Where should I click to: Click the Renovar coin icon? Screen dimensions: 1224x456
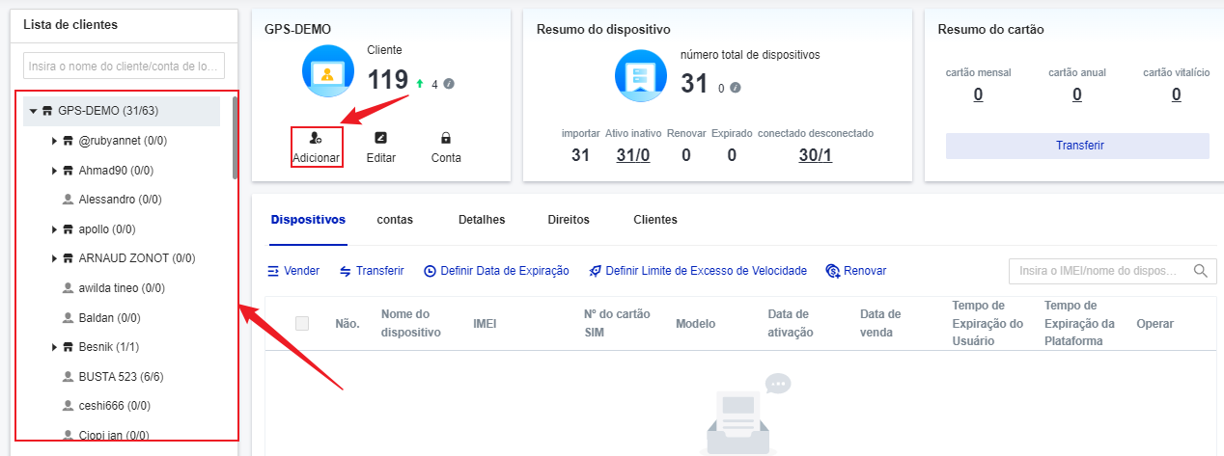point(833,271)
